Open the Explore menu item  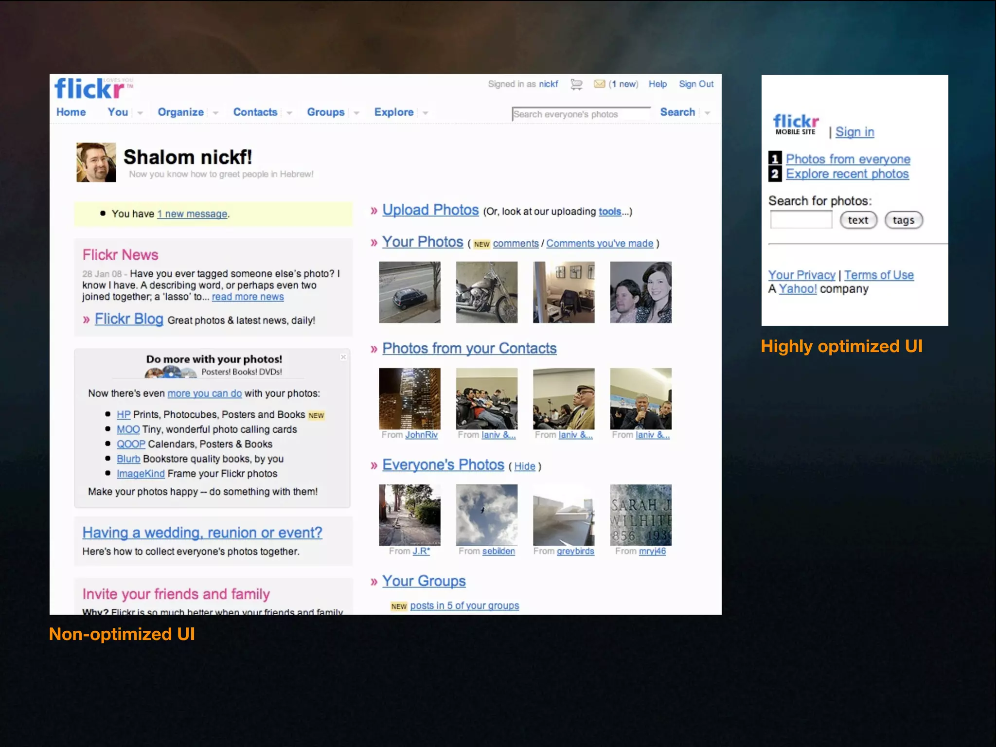[x=393, y=112]
